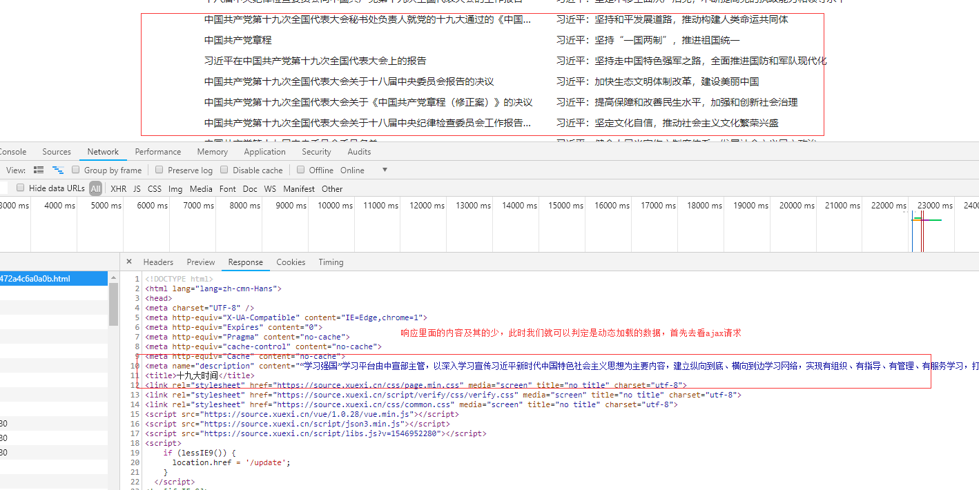Open link 提高保障和改善民生水平，加强和创新社会治理
Image resolution: width=979 pixels, height=490 pixels.
coord(677,102)
